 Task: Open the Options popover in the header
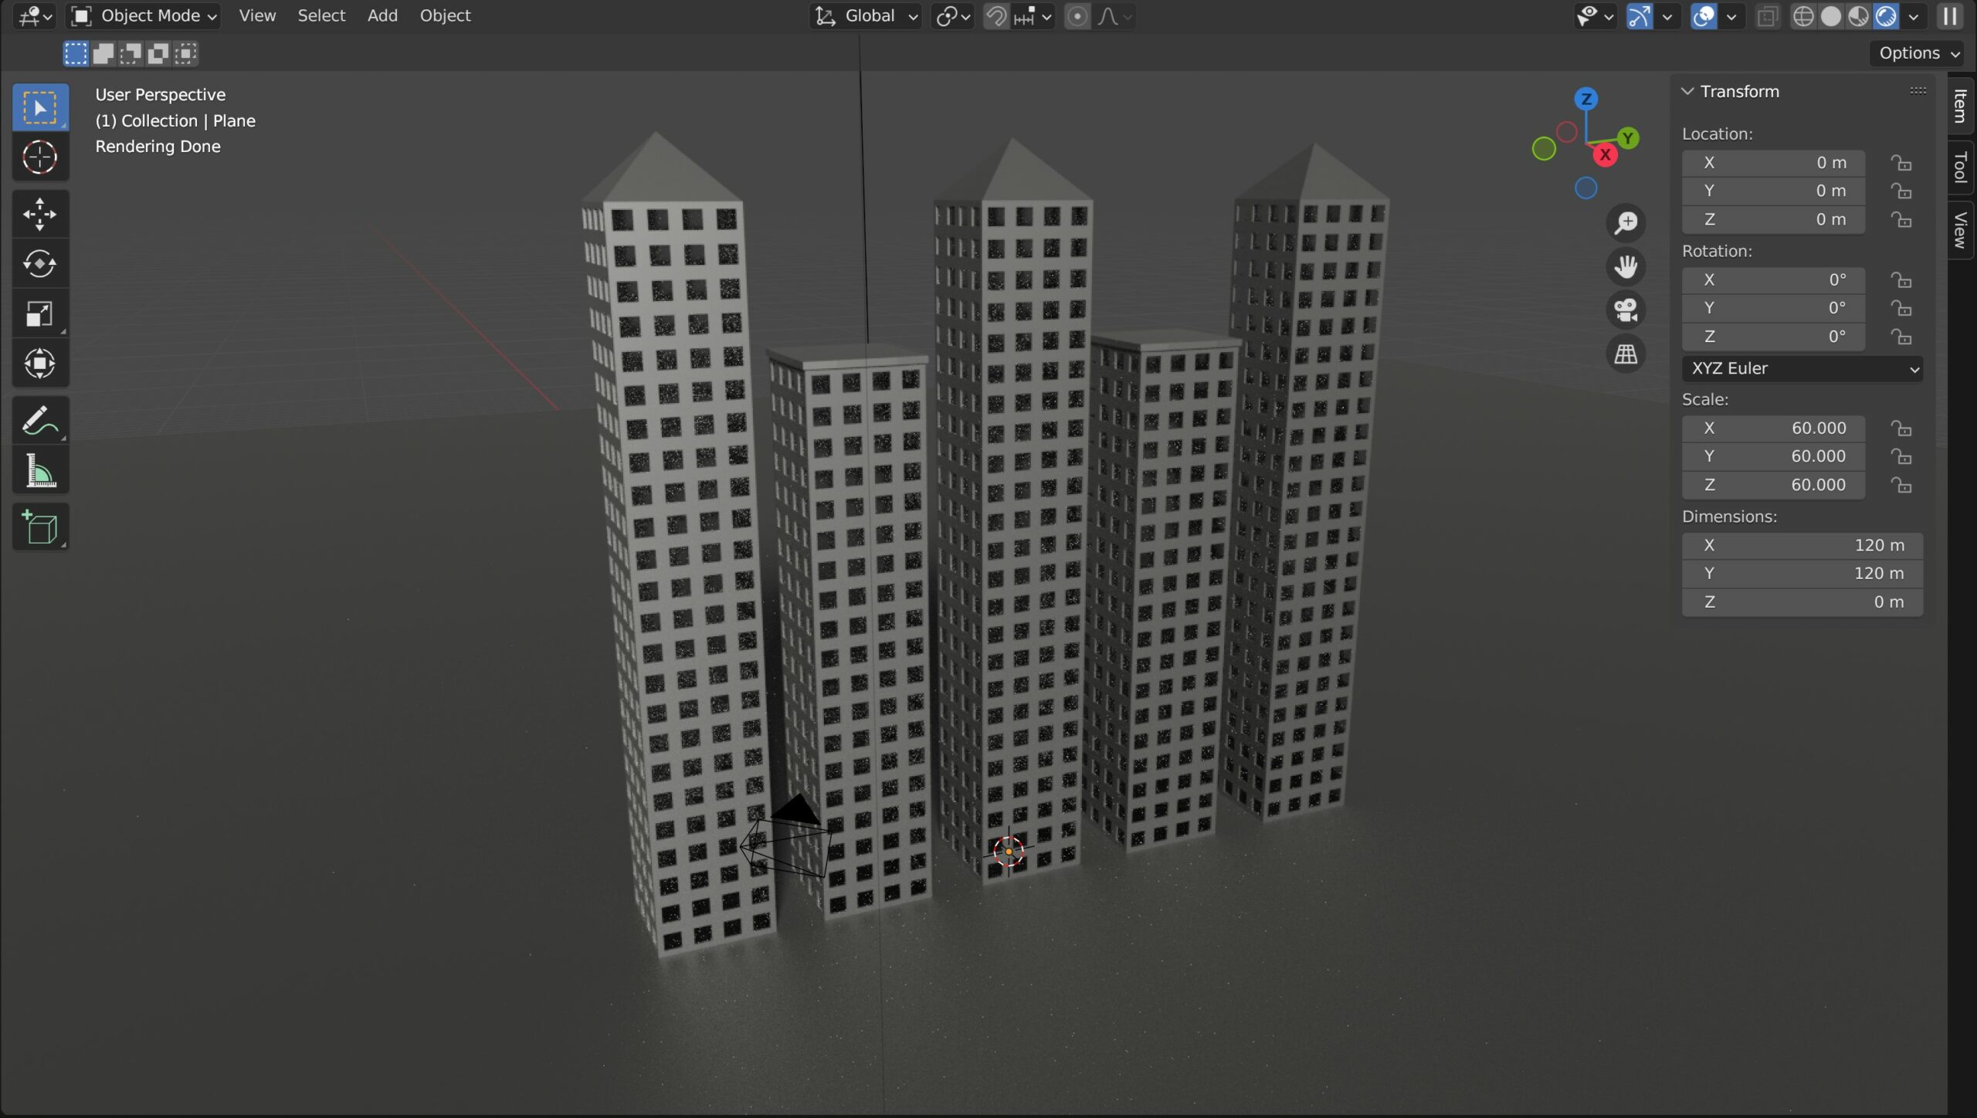1915,53
